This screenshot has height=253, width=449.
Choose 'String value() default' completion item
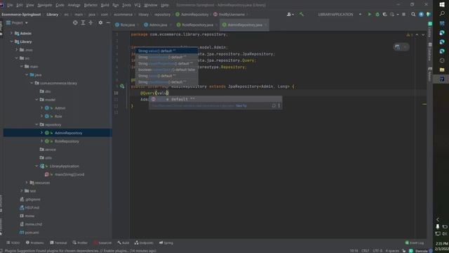[167, 51]
